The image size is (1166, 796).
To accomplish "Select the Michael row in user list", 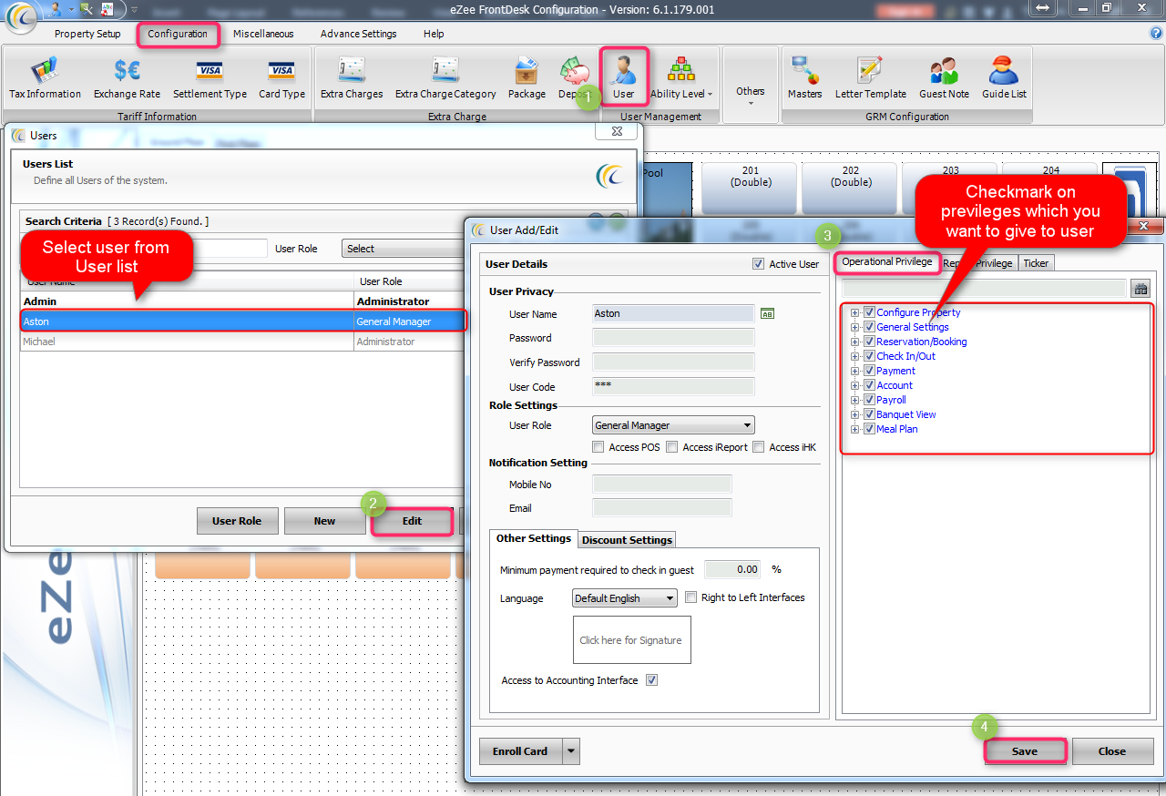I will pos(242,342).
